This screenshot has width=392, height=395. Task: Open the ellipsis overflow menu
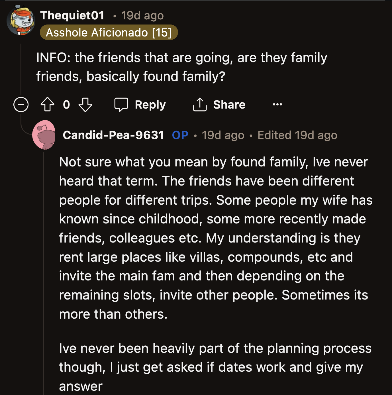pos(277,104)
